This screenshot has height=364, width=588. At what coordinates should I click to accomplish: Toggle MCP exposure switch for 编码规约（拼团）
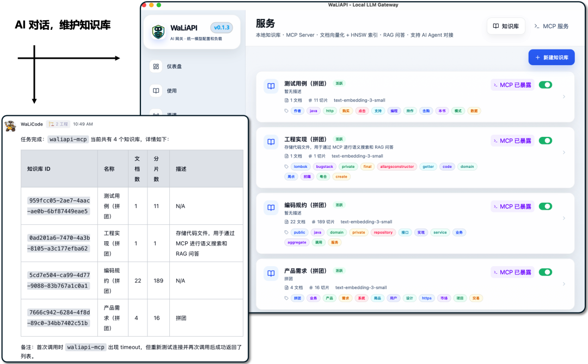coord(545,206)
